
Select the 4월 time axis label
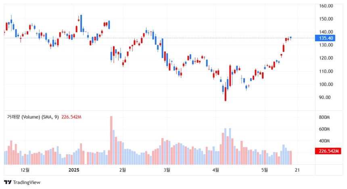click(x=216, y=170)
